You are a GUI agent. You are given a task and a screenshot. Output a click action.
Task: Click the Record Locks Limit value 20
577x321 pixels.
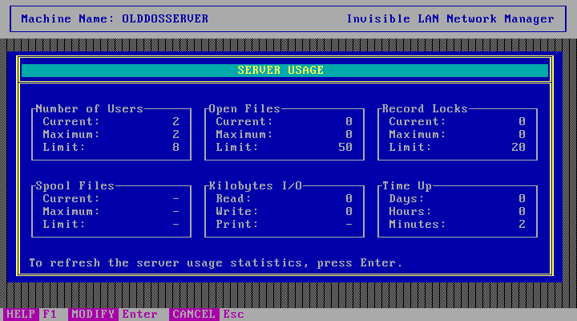[x=518, y=147]
